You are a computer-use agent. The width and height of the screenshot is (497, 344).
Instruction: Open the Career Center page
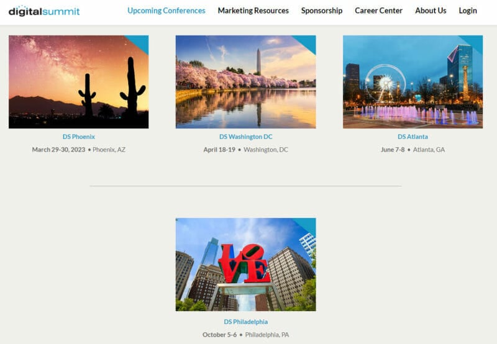[378, 11]
